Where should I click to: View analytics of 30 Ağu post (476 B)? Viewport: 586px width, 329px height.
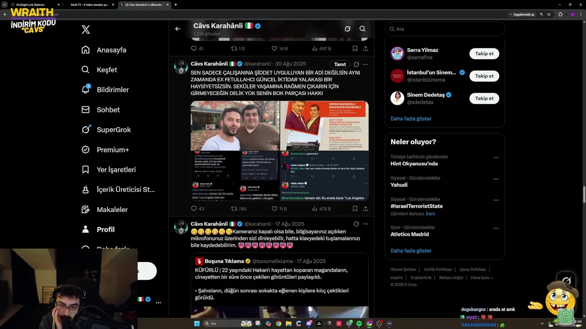(321, 209)
